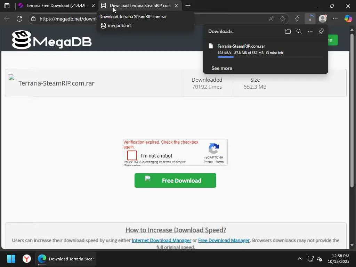
Task: Click the download progress bar
Action: coord(270,57)
